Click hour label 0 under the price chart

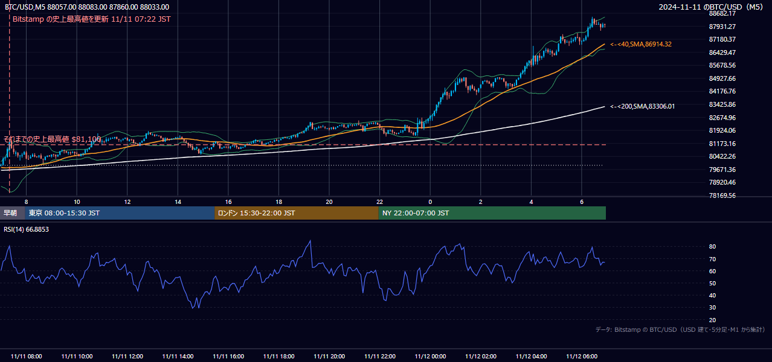(x=430, y=202)
